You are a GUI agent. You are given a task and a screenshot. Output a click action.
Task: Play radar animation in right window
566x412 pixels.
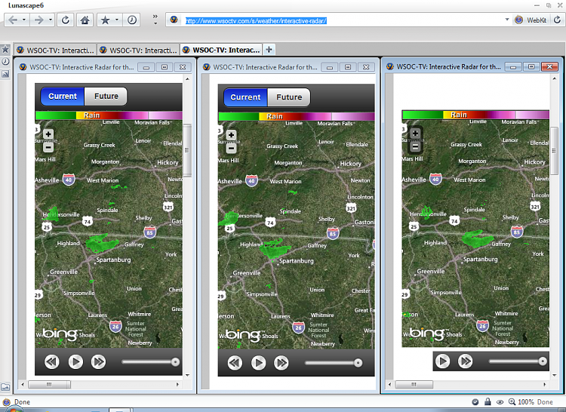(x=442, y=361)
